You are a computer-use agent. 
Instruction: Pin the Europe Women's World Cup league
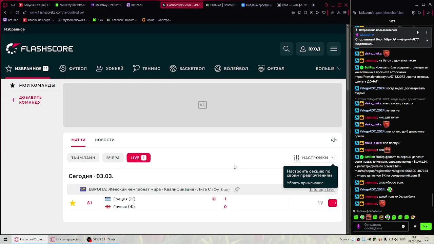[237, 189]
